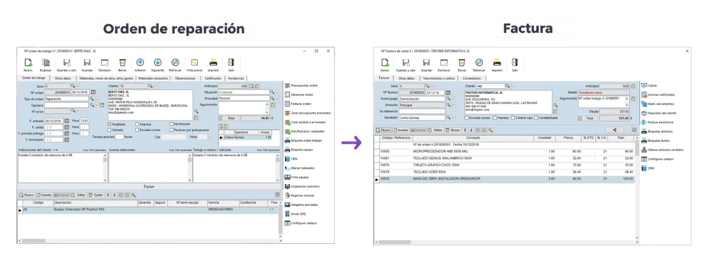Uncheck the Aceptada checkbox
The image size is (708, 265).
click(x=109, y=124)
